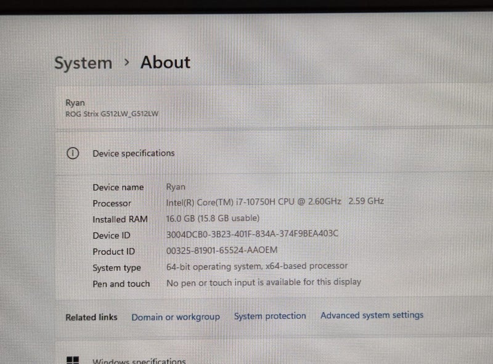Open the Domain or workgroup link

tap(176, 317)
